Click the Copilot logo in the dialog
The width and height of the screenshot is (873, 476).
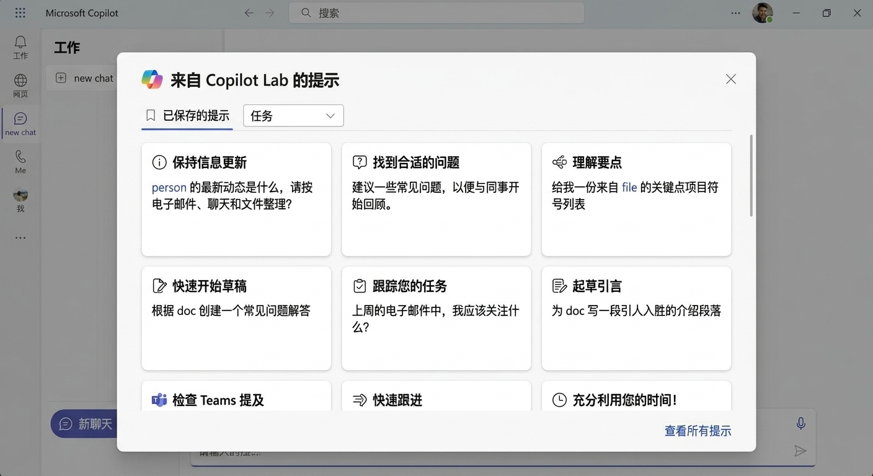152,79
